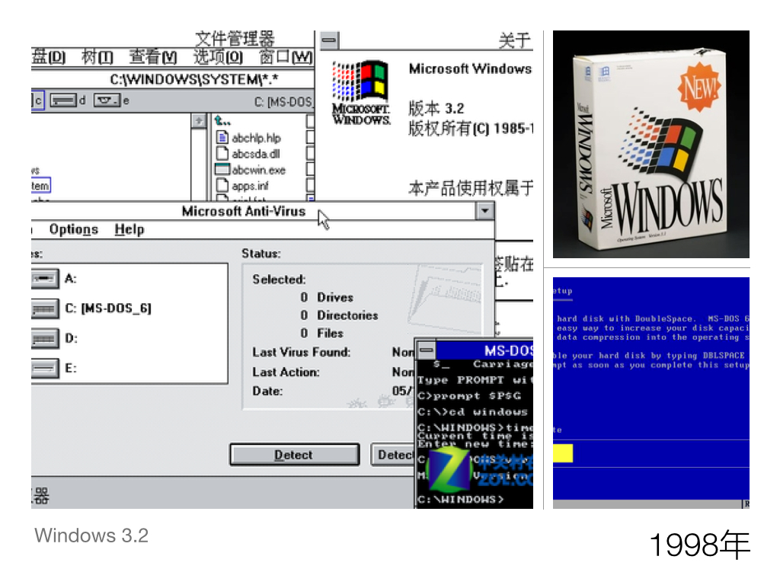Image resolution: width=780 pixels, height=585 pixels.
Task: Open the Help menu in Anti-Virus
Action: pyautogui.click(x=129, y=229)
